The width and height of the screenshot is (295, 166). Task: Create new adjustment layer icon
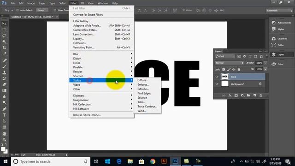point(242,95)
